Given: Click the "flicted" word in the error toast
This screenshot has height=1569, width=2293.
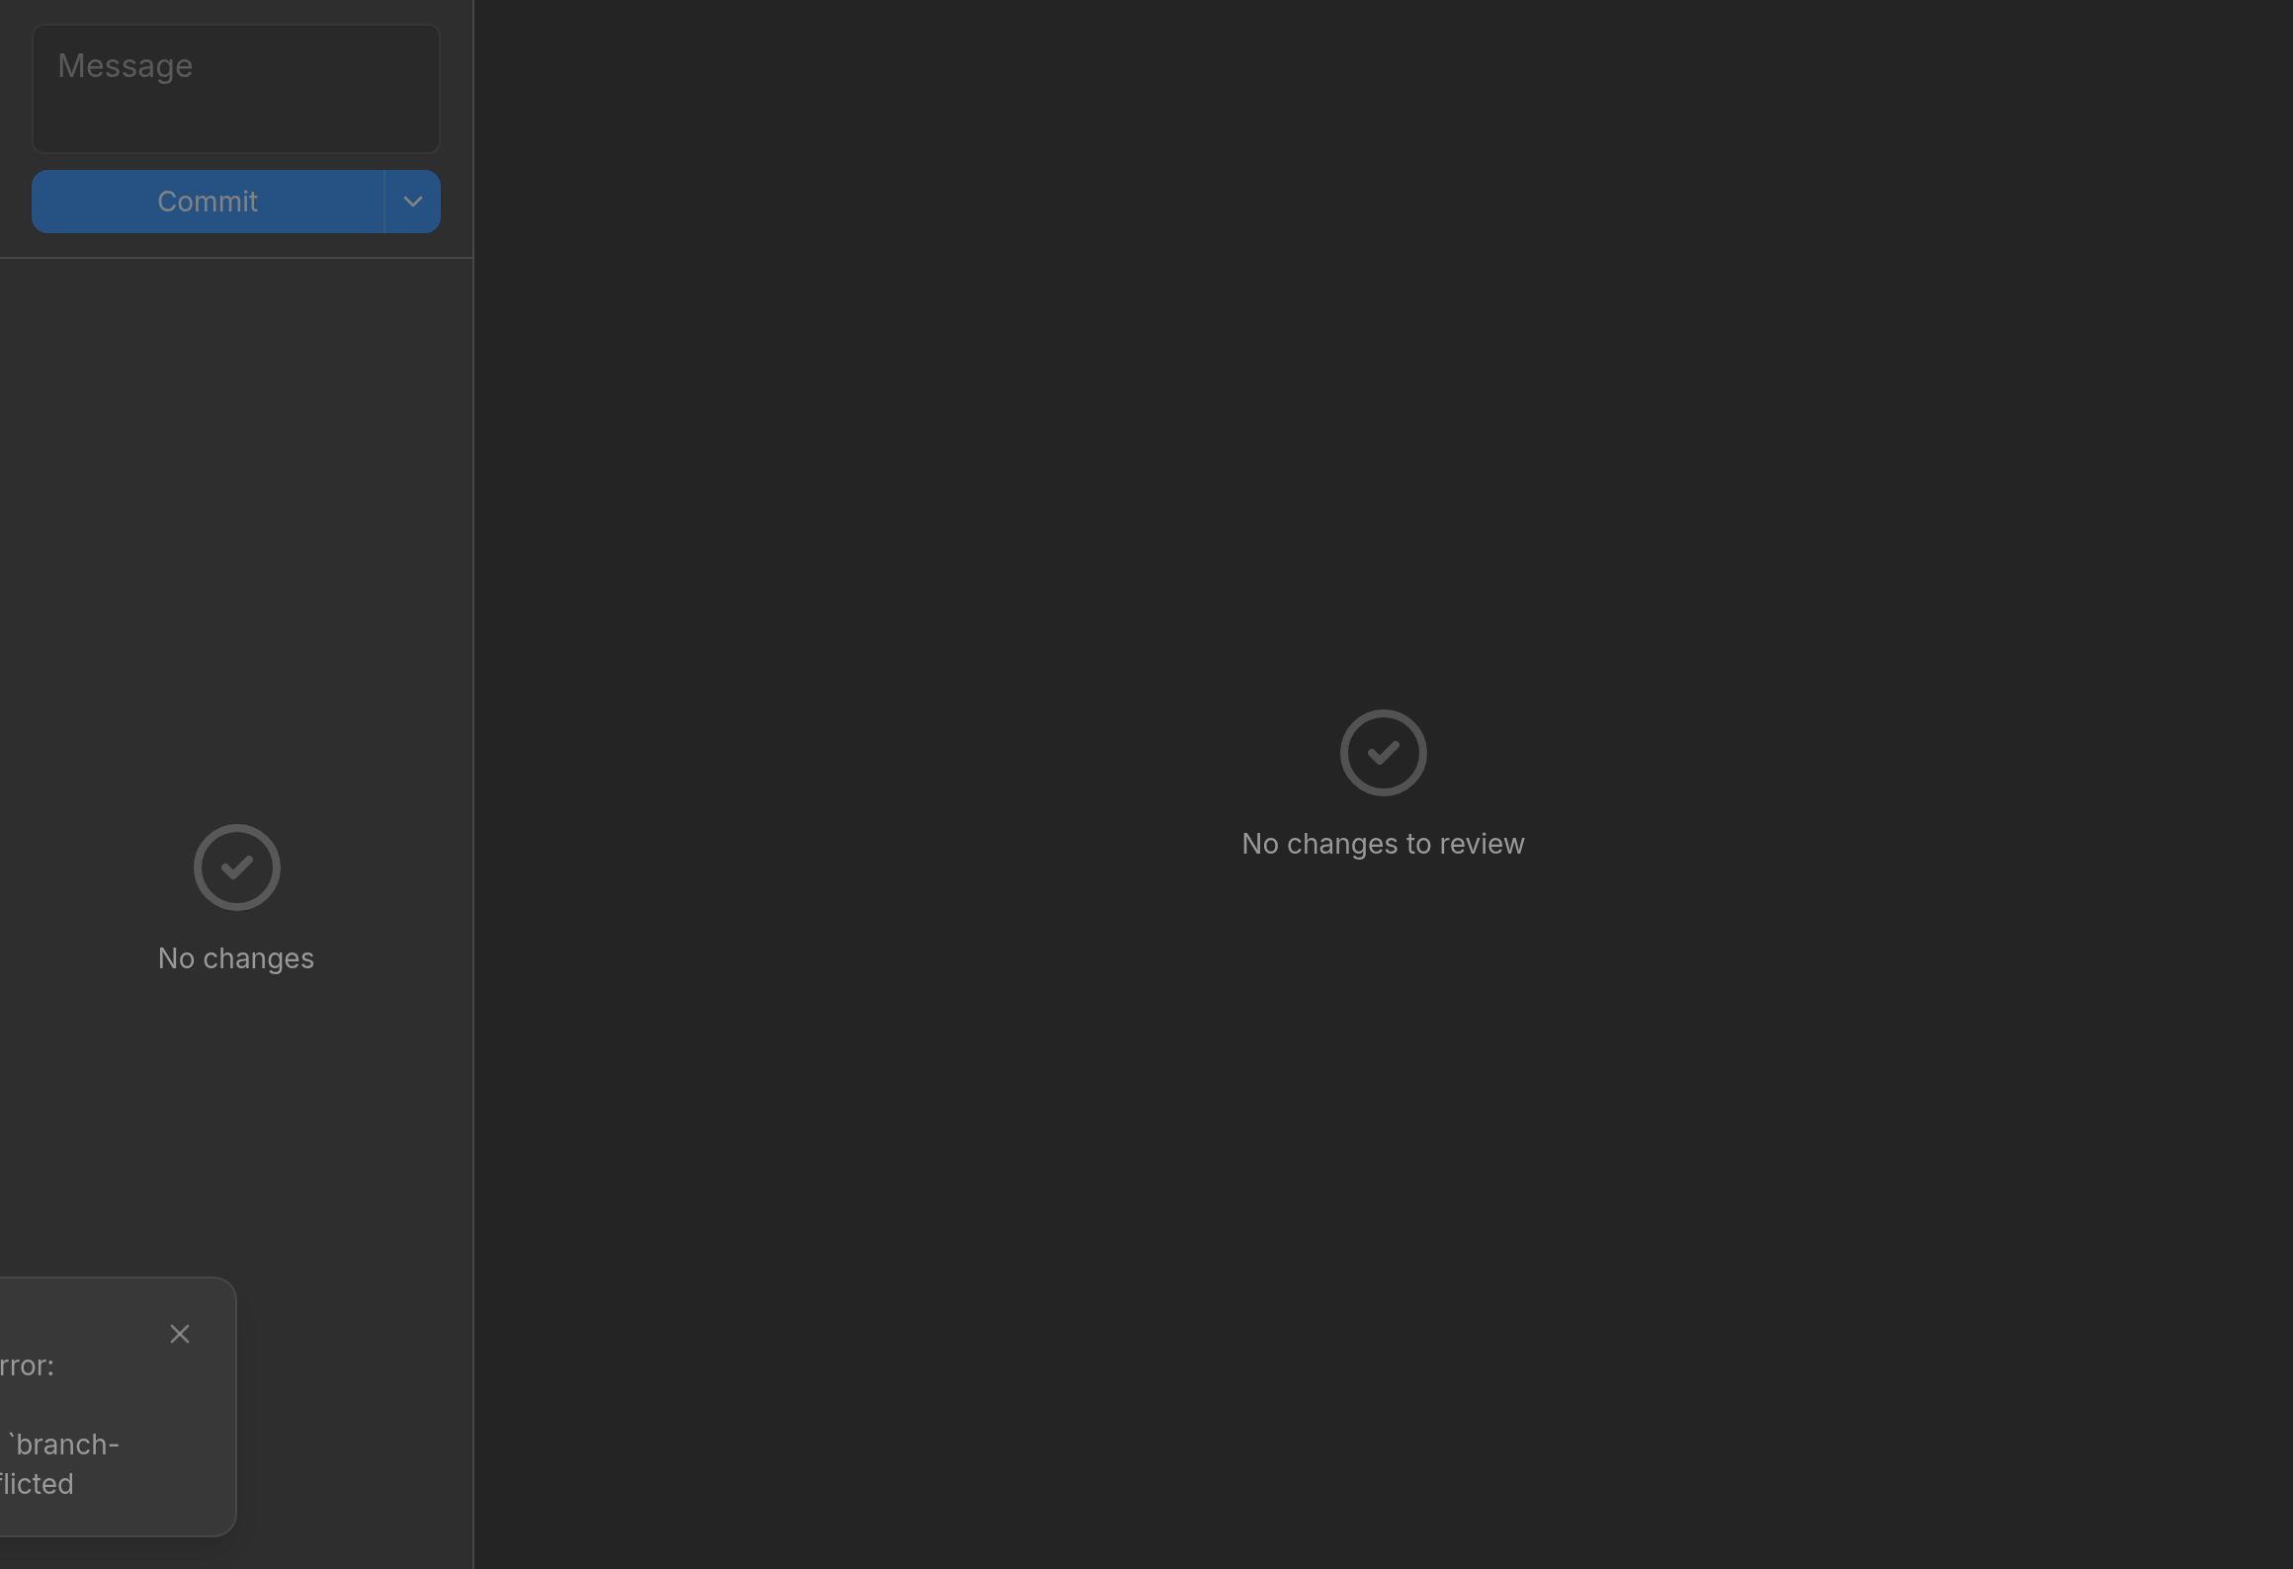Looking at the screenshot, I should tap(37, 1484).
